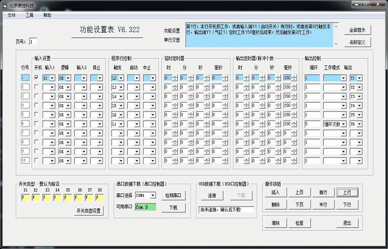Enable the 开机 checkbox in row 5

pyautogui.click(x=37, y=114)
